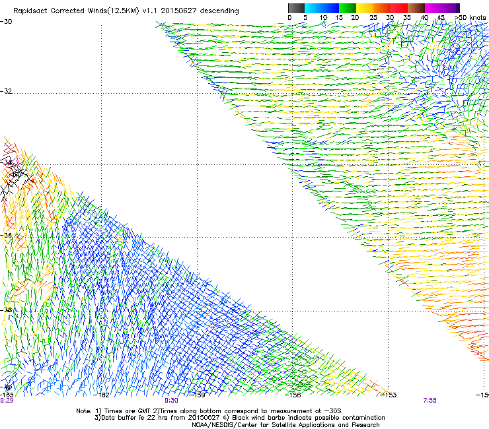Viewport: 489px width, 429px height.
Task: Click the ">50 knots" legend label
Action: point(470,18)
